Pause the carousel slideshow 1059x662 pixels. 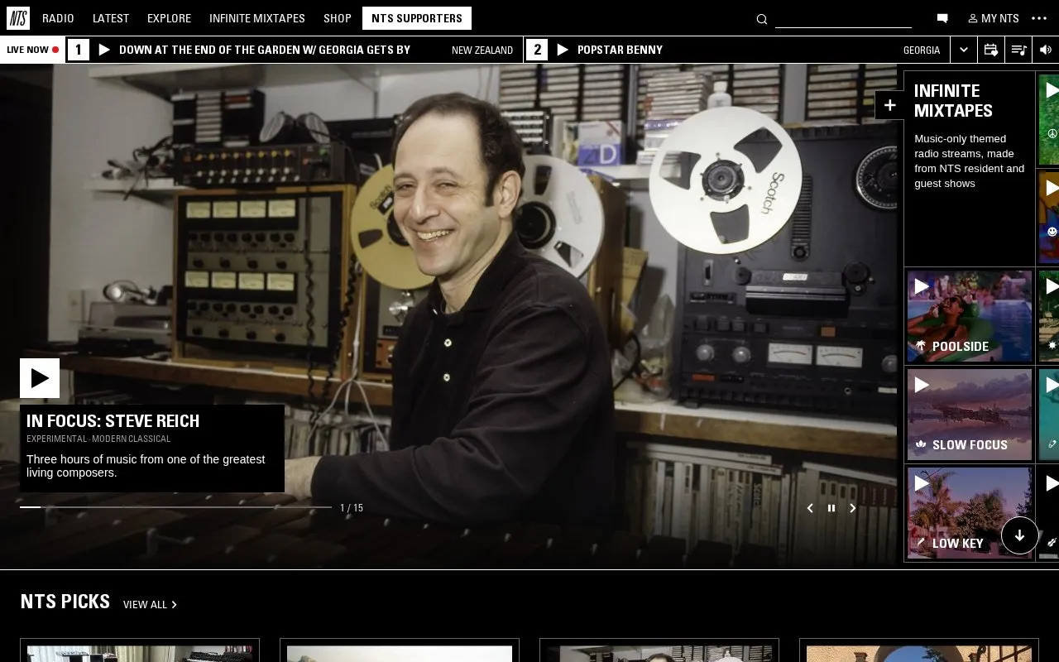pyautogui.click(x=831, y=508)
